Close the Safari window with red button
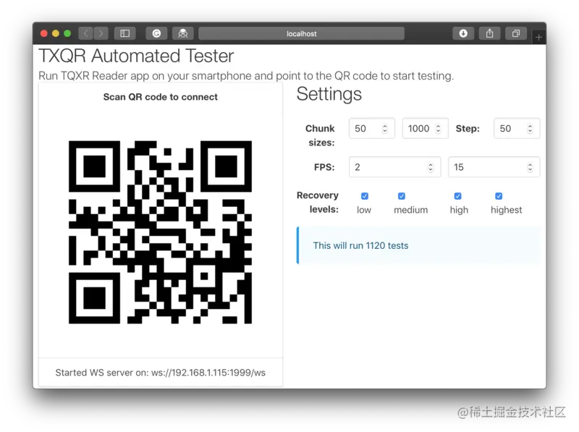Image resolution: width=579 pixels, height=432 pixels. pyautogui.click(x=44, y=33)
